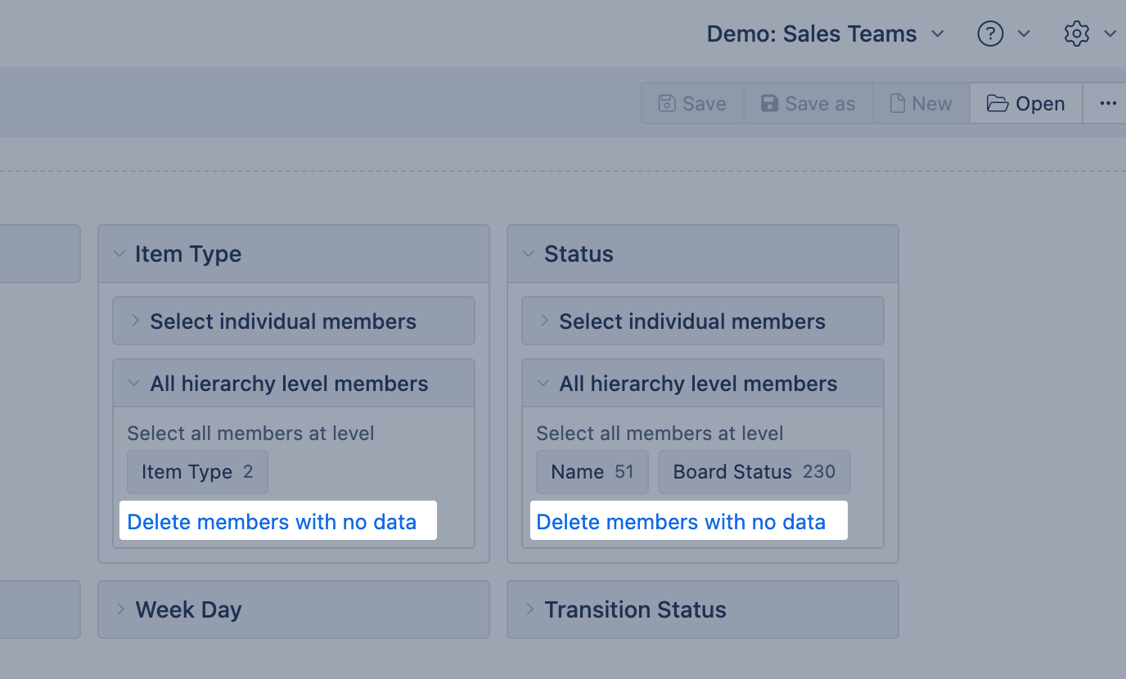The height and width of the screenshot is (679, 1126).
Task: Open the three-dot more options menu
Action: 1108,104
